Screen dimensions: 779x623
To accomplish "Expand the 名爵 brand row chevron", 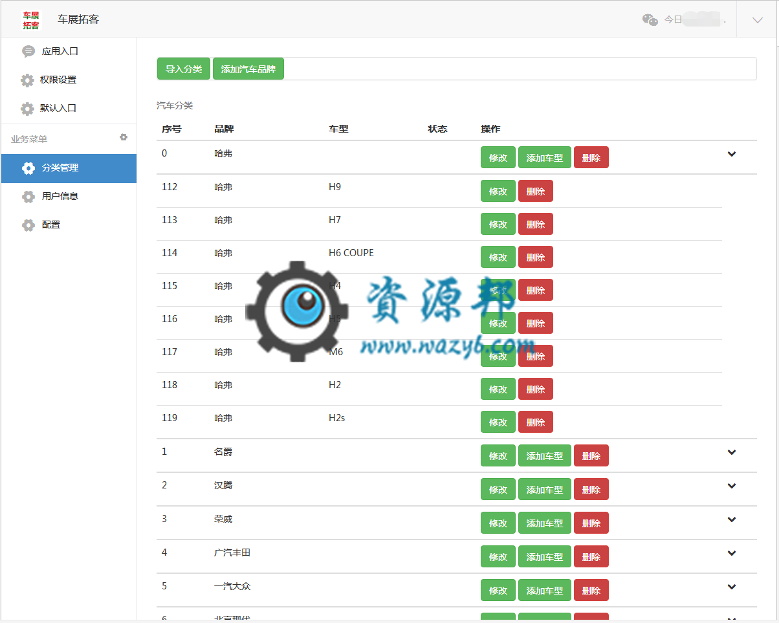I will (732, 452).
